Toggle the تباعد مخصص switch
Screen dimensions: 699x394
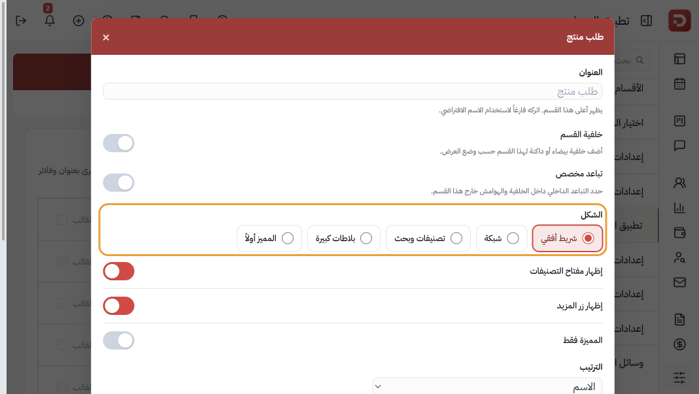click(x=118, y=182)
